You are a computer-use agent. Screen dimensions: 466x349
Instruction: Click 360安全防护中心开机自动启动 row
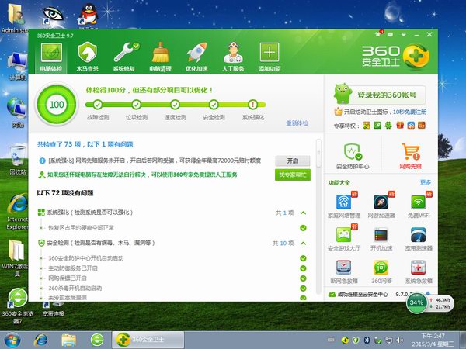172,258
